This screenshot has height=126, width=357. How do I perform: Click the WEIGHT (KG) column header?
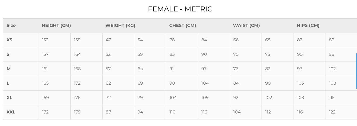[x=120, y=26]
